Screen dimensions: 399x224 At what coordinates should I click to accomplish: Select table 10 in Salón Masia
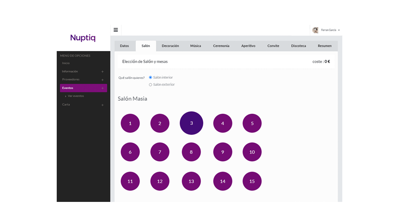252,152
